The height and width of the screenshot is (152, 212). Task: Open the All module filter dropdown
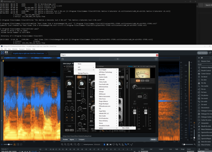click(x=206, y=58)
